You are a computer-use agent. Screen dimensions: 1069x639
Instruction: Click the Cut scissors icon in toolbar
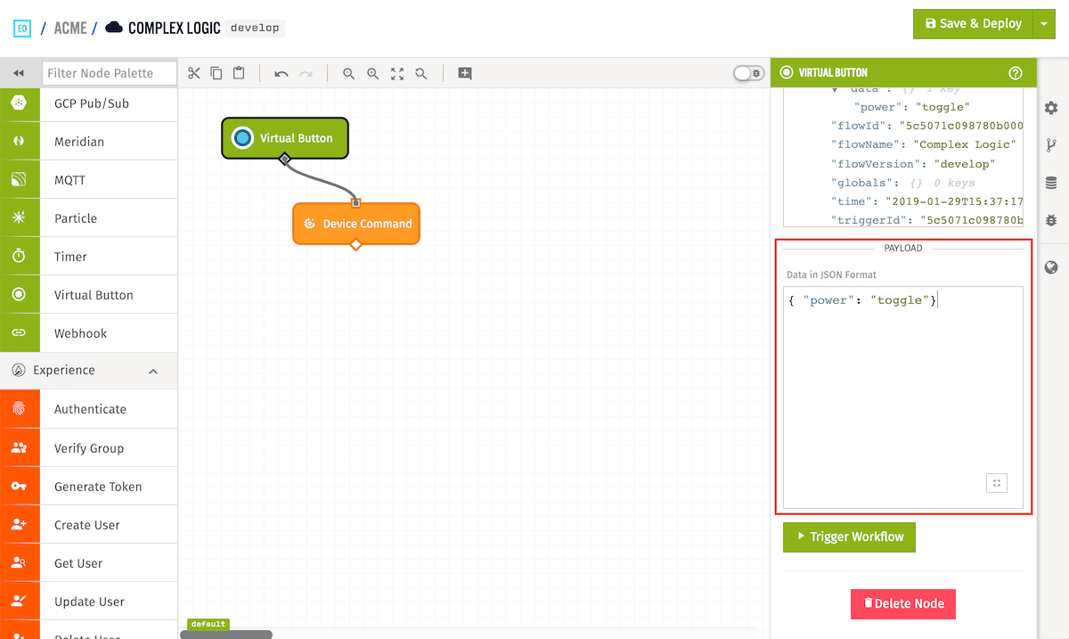194,73
